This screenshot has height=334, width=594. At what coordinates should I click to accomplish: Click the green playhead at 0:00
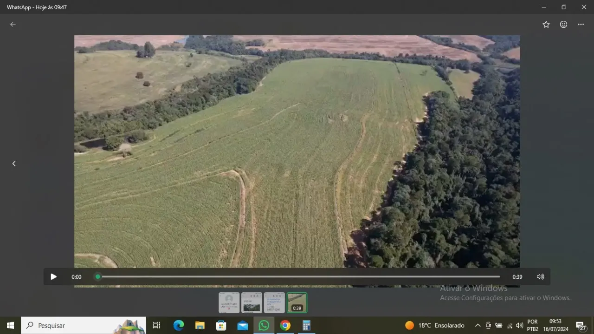pos(97,277)
